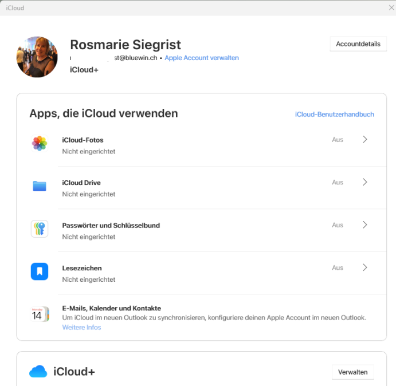Click the iCloud Drive folder icon
This screenshot has height=386, width=396.
tap(40, 186)
